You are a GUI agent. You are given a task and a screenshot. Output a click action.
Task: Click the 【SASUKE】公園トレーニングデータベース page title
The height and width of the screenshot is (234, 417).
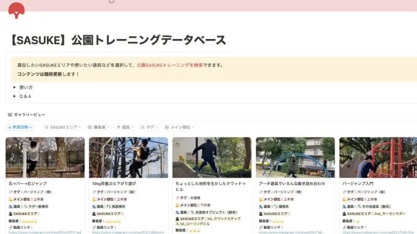click(x=118, y=40)
